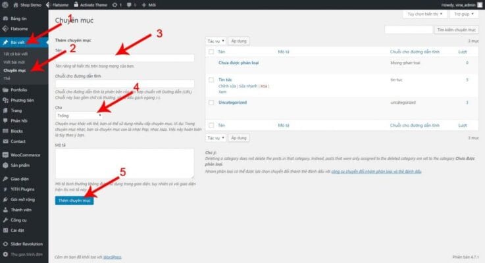Open the Phản hồi comments icon
485x263 pixels.
[x=5, y=120]
